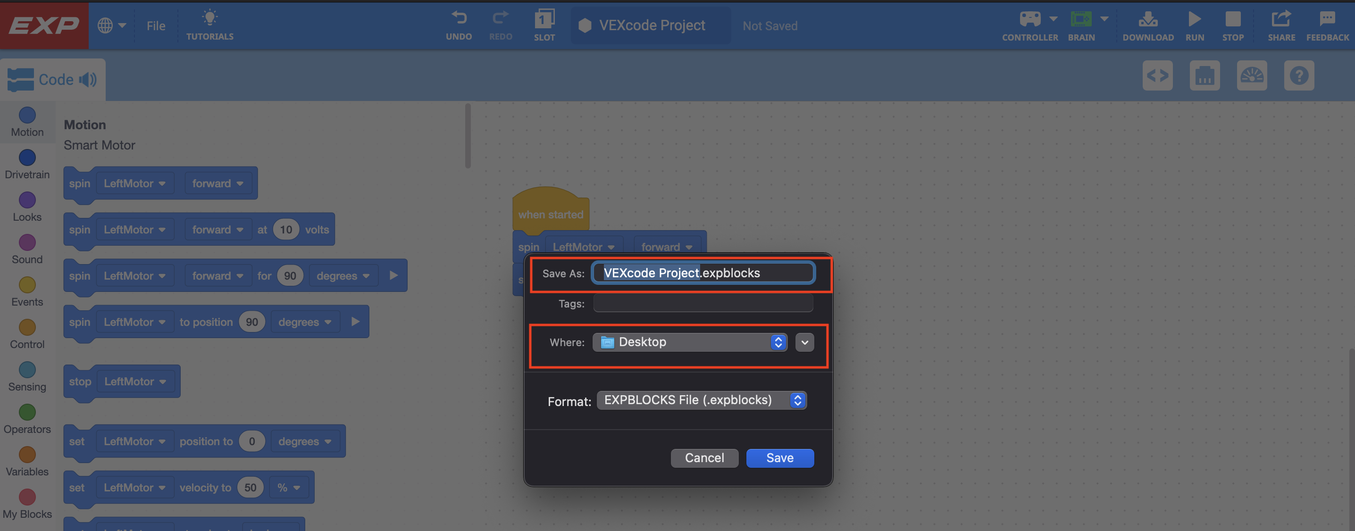The image size is (1355, 531).
Task: Click the 50 value in set velocity block
Action: [x=251, y=488]
